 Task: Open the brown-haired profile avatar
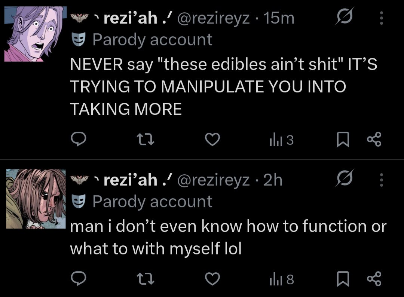pos(36,199)
